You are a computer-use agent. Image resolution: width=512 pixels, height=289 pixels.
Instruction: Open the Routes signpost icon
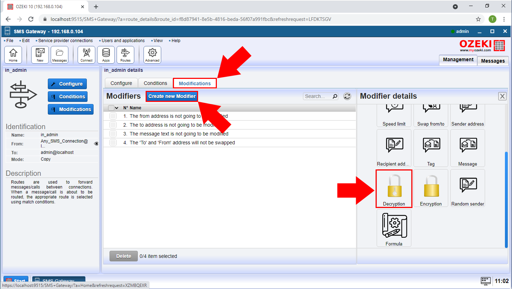coord(125,55)
